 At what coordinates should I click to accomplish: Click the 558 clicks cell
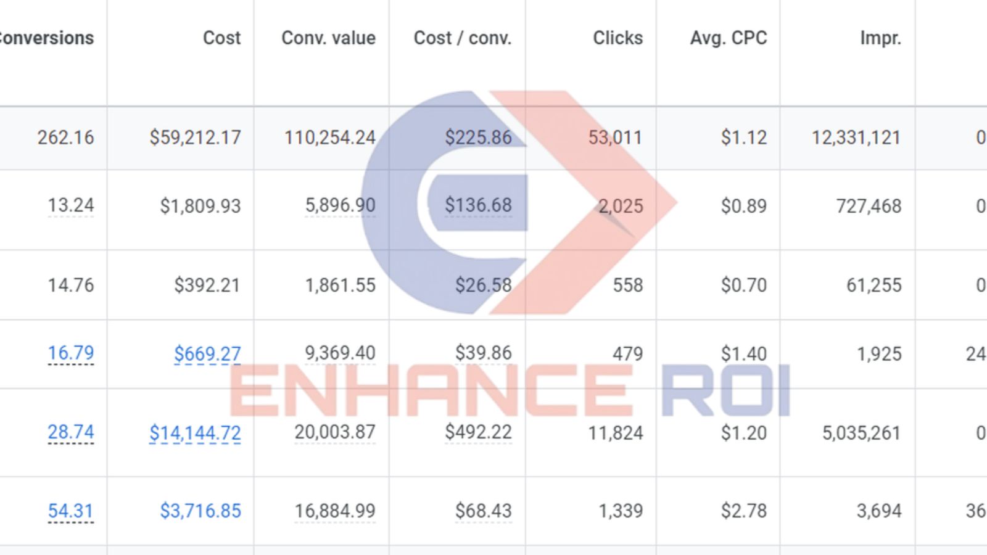[627, 286]
